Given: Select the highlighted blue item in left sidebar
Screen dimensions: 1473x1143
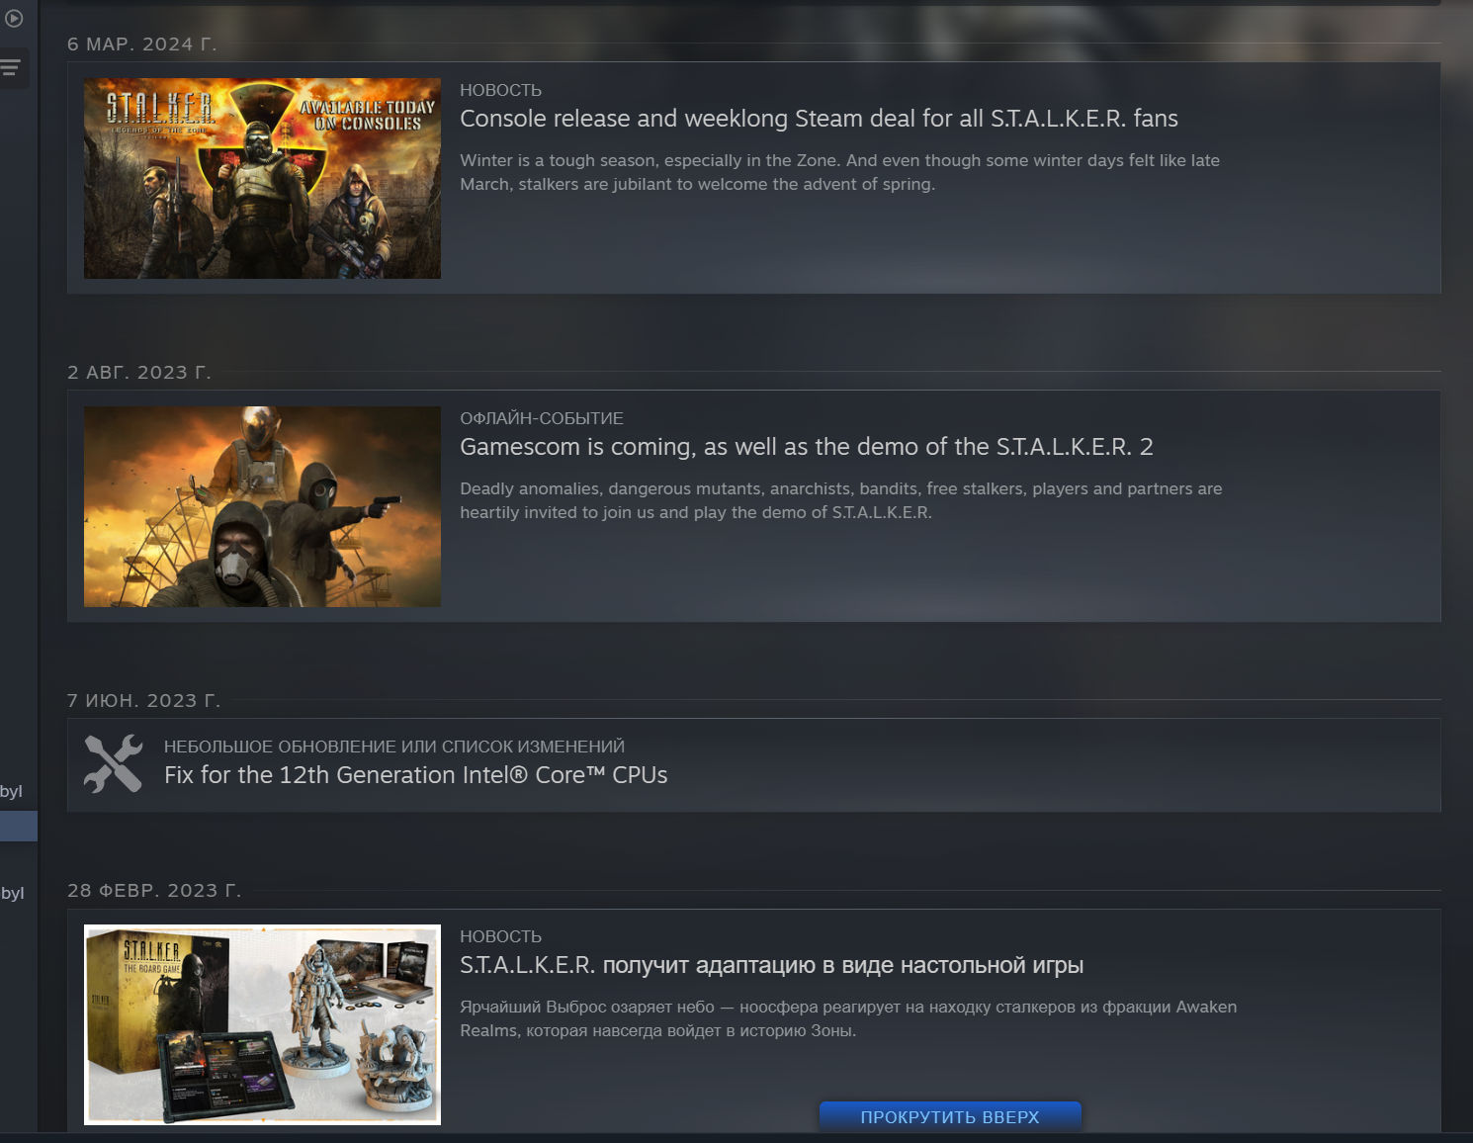Looking at the screenshot, I should 19,826.
